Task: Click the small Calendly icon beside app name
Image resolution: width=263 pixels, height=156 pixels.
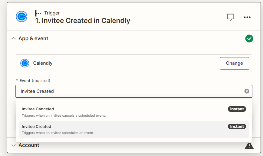Action: pyautogui.click(x=25, y=63)
